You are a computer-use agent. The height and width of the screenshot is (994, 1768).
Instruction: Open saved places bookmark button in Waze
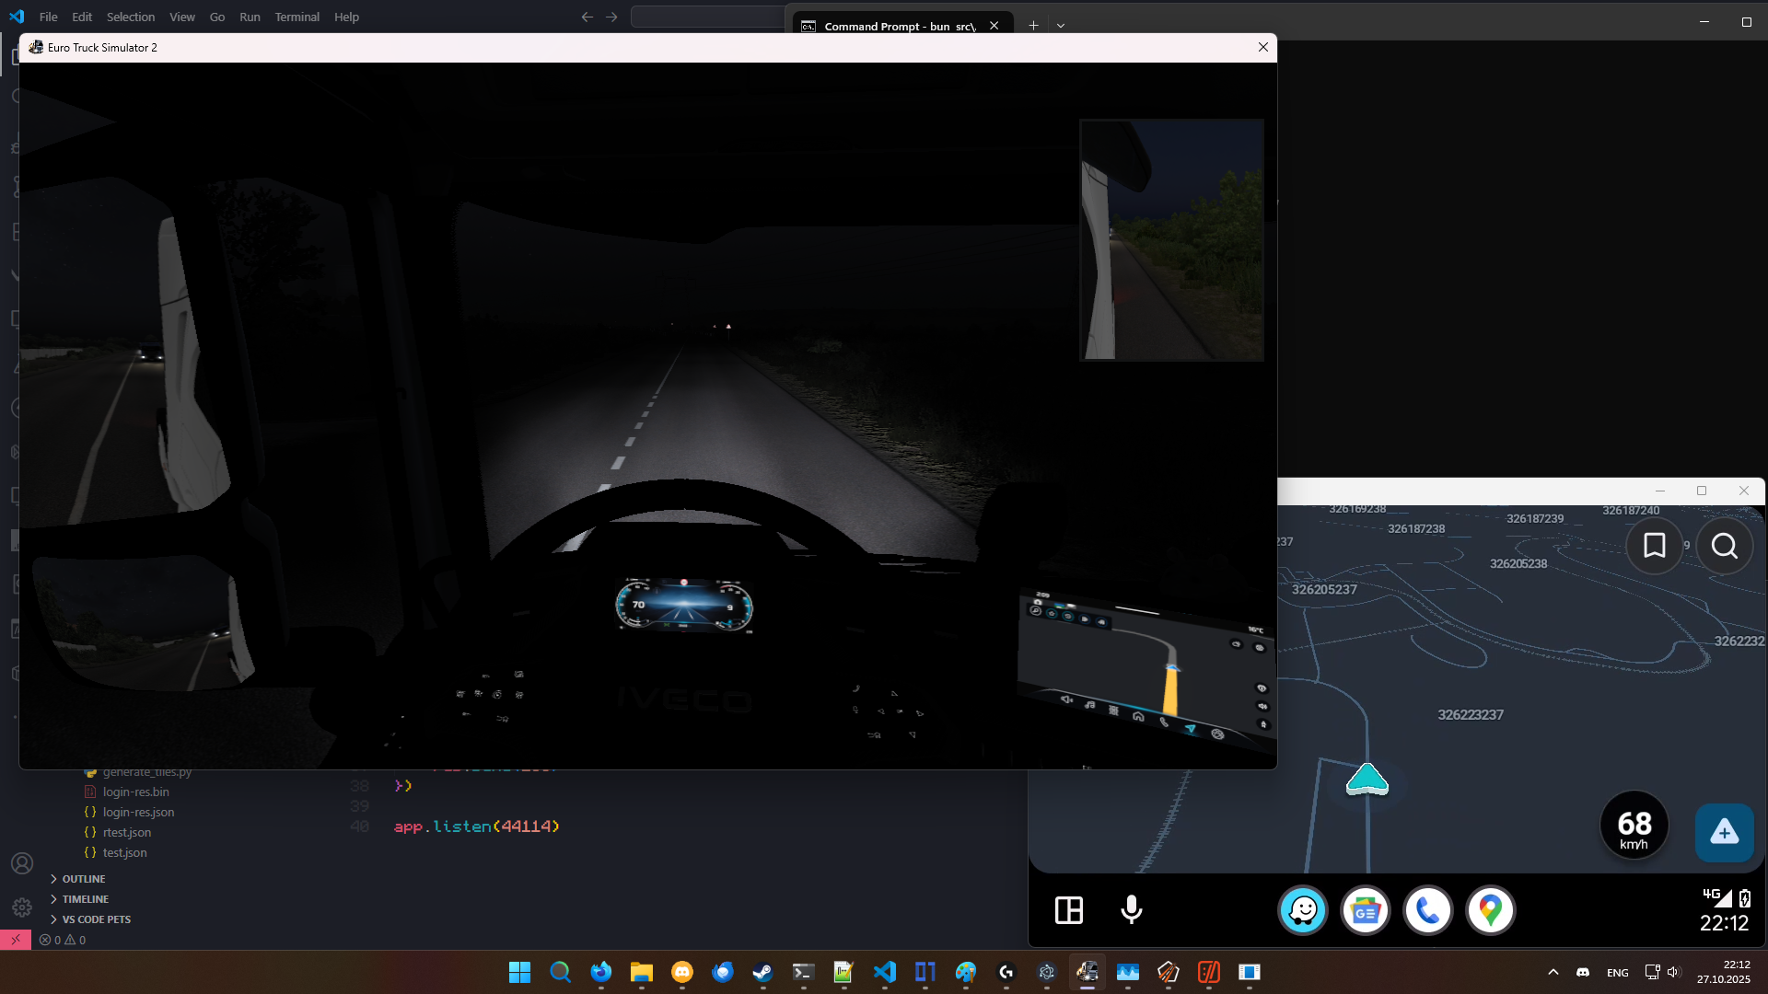tap(1655, 546)
